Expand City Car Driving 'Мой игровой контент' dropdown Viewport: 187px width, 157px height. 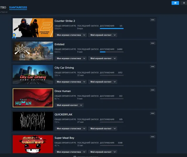103,82
